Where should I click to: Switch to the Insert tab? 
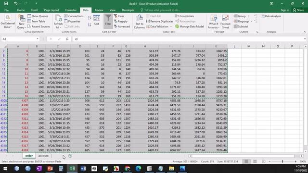tap(34, 10)
